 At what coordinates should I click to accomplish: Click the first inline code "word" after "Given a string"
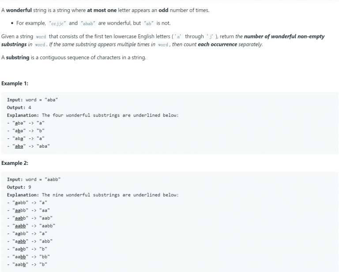41,37
